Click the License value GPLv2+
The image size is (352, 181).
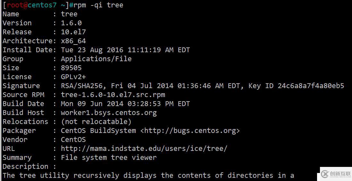[x=73, y=77]
